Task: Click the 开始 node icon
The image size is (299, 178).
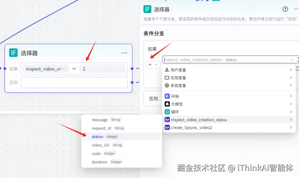Action: [x=167, y=96]
